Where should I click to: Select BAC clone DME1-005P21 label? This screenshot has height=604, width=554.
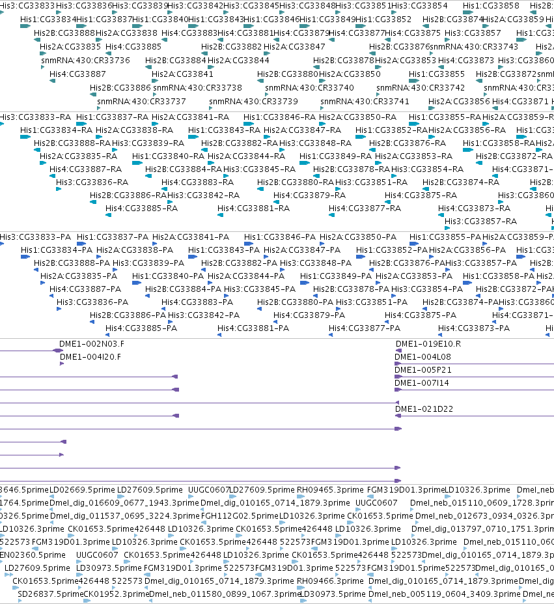(x=423, y=370)
